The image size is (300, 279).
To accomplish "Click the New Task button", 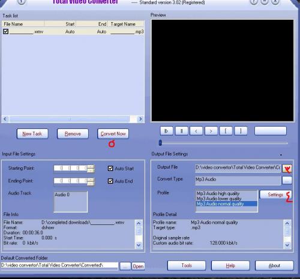I will (32, 134).
